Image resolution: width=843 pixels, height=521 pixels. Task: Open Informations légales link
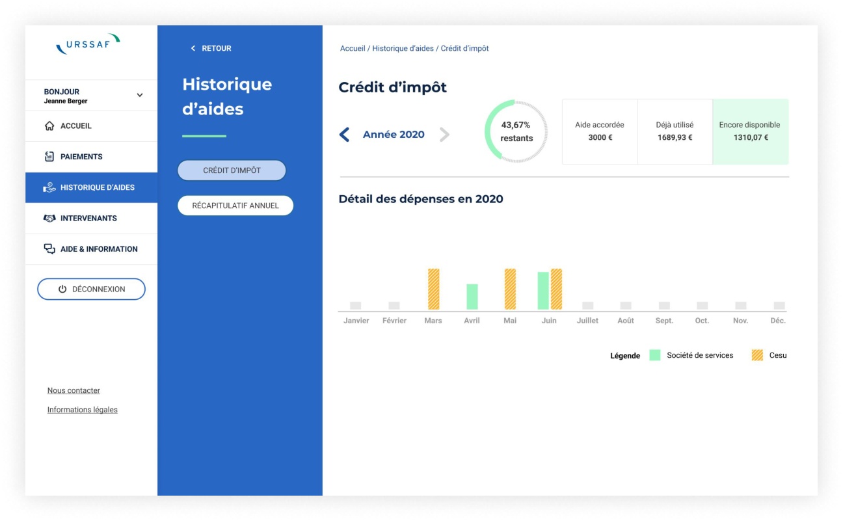(83, 410)
